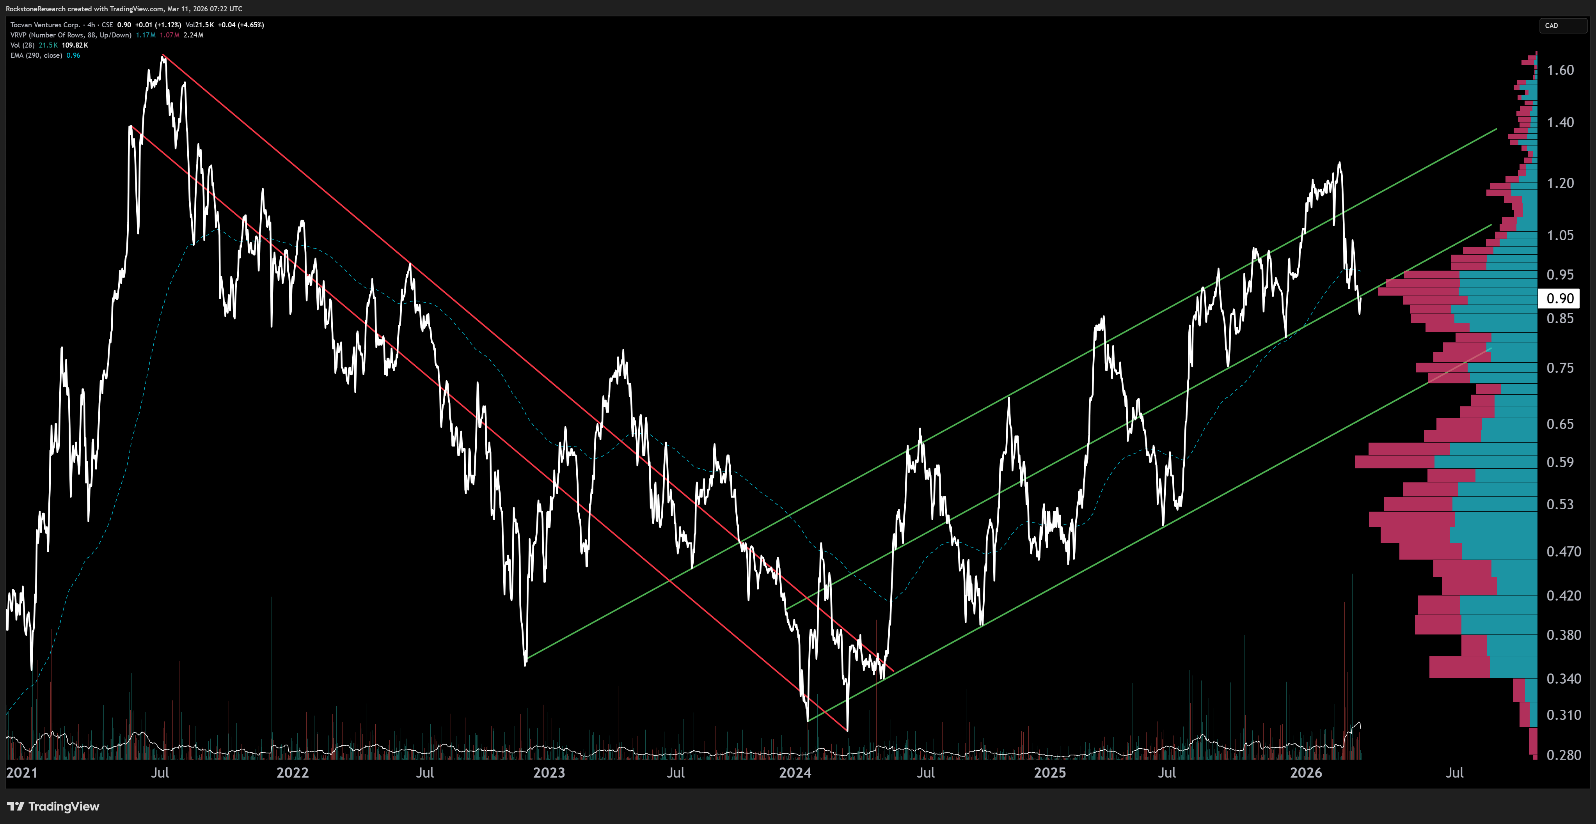The image size is (1596, 824).
Task: Click the 2023 label on time axis
Action: [x=549, y=773]
